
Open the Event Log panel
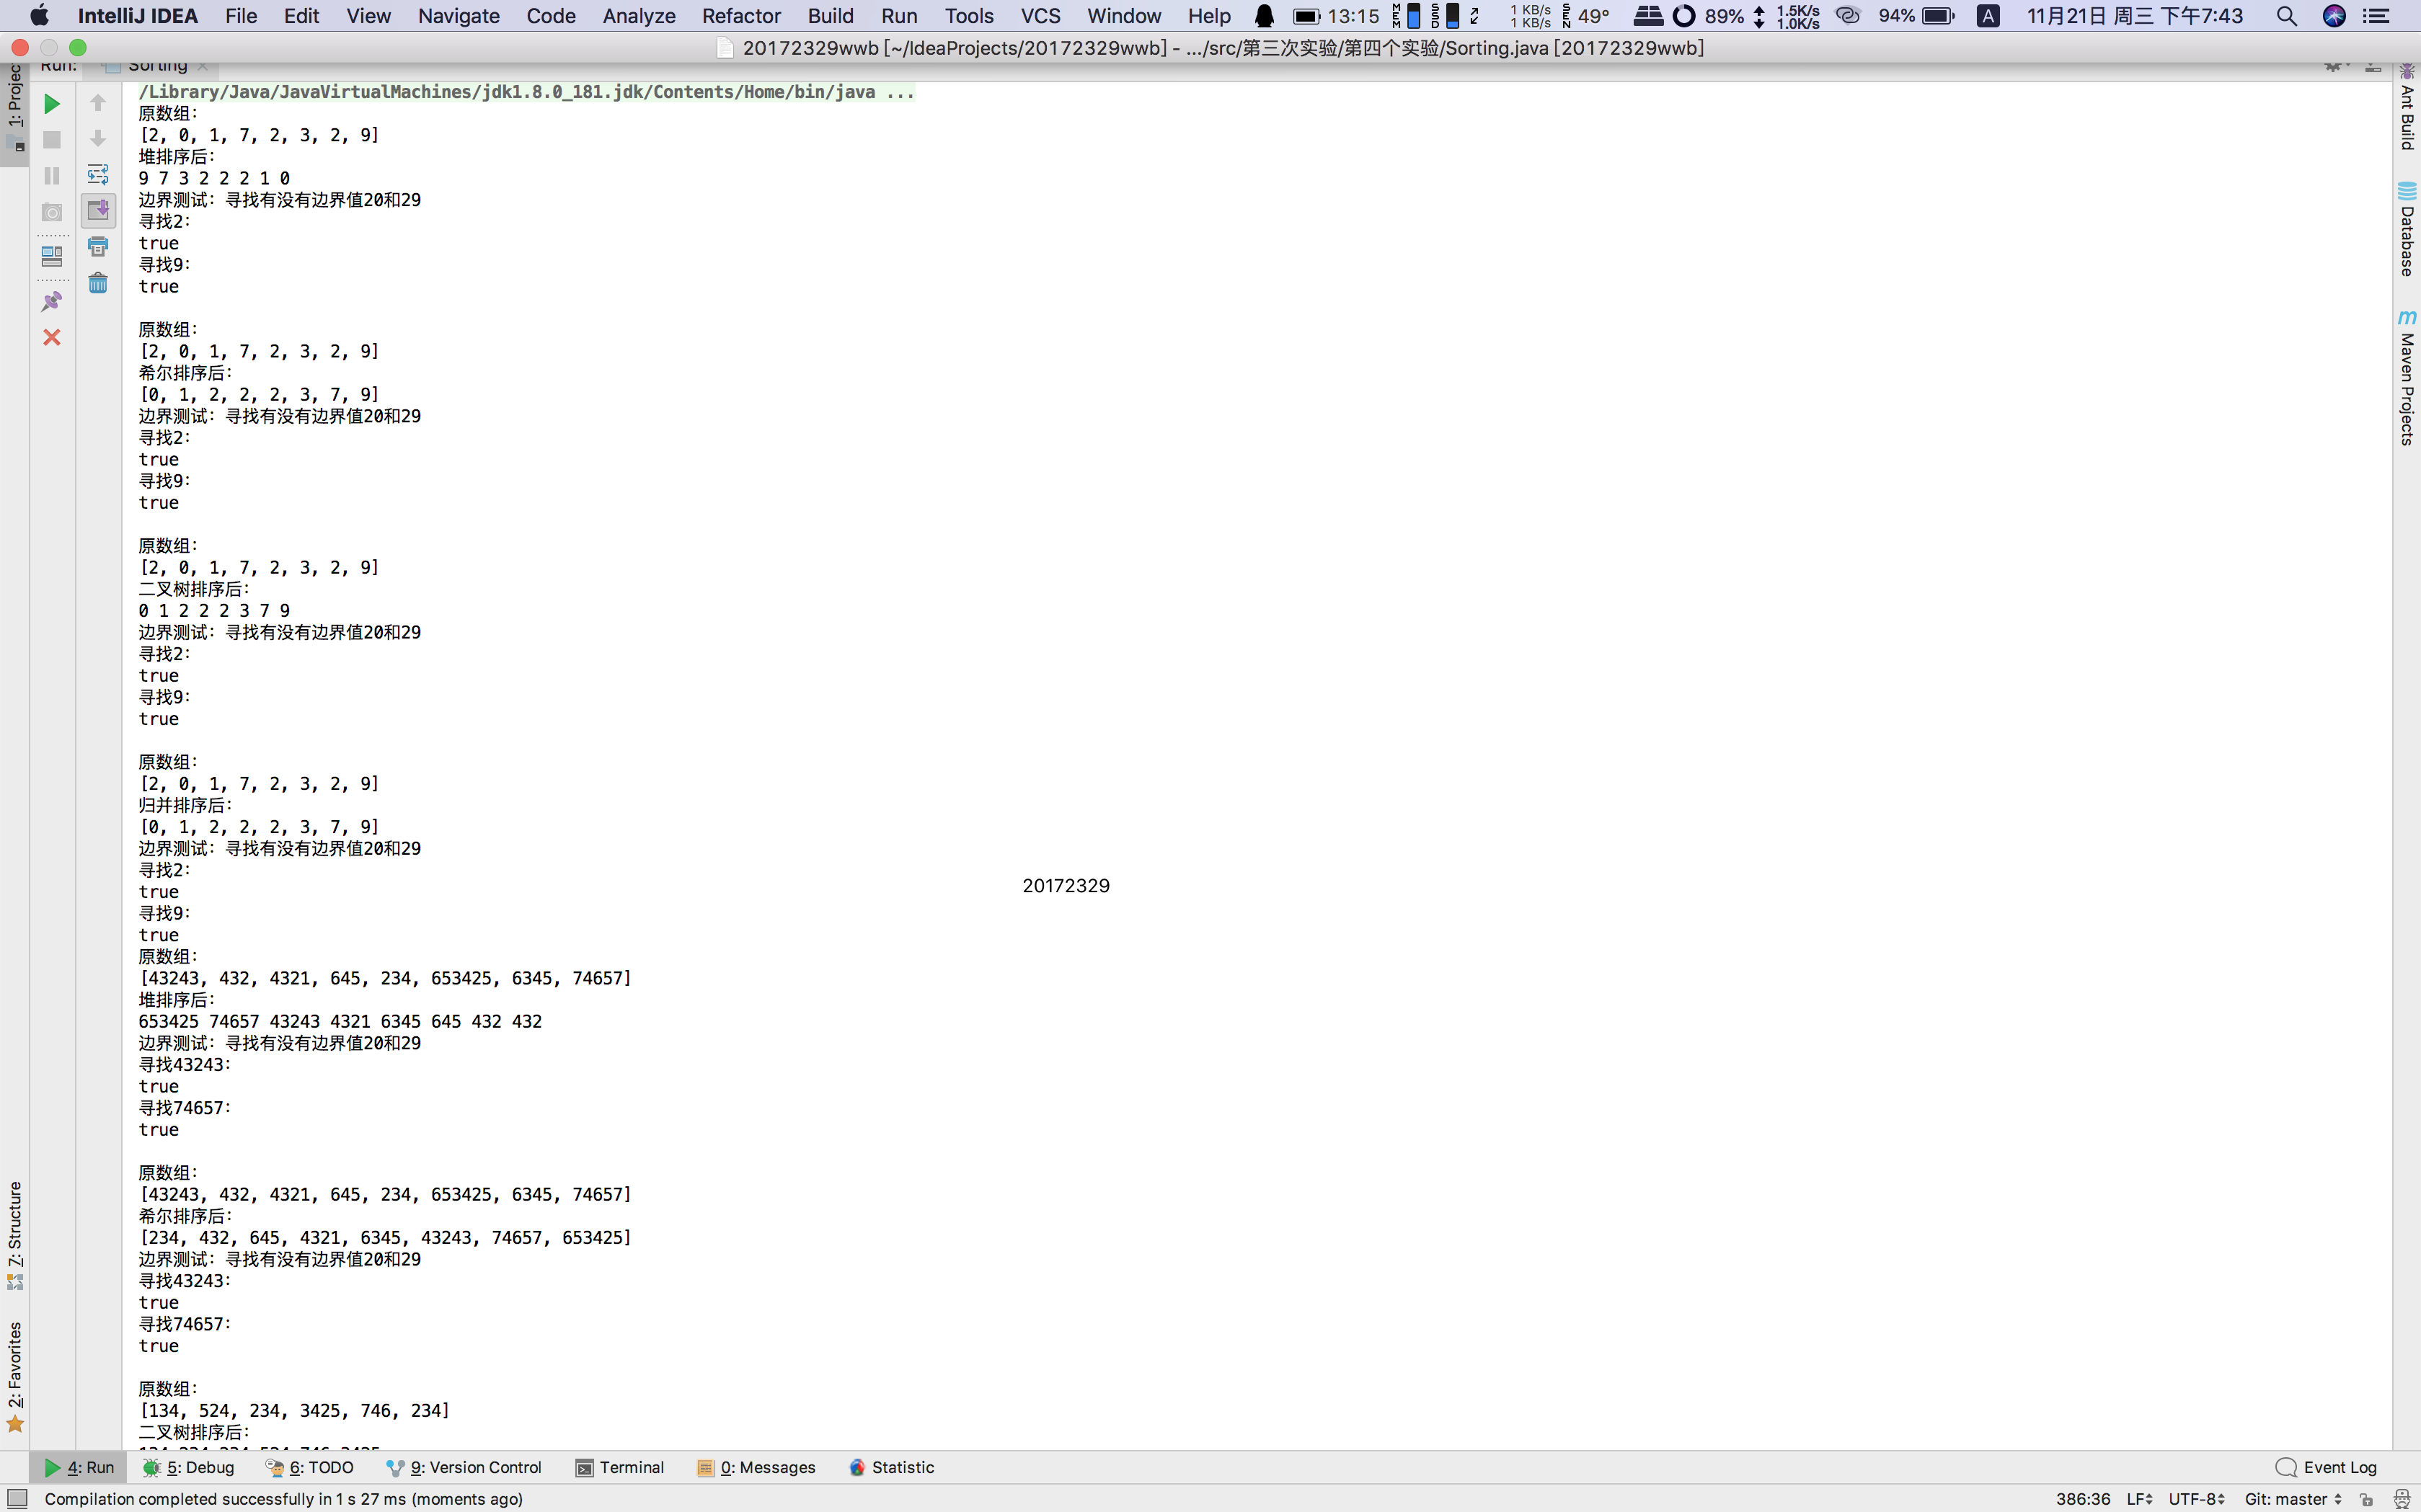2327,1467
